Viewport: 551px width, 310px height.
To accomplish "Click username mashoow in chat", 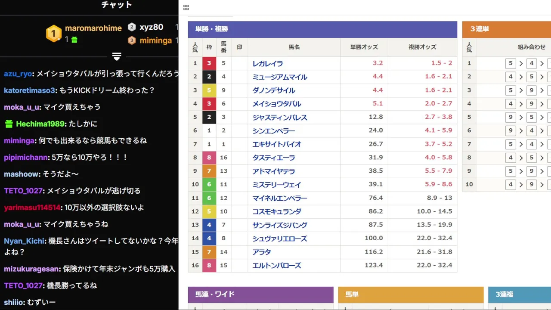I will coord(22,174).
